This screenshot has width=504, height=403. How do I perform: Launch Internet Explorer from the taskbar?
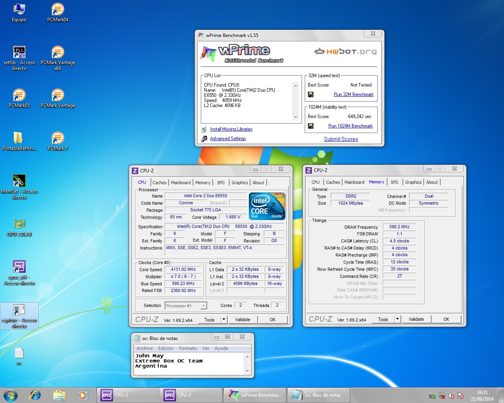tap(35, 395)
